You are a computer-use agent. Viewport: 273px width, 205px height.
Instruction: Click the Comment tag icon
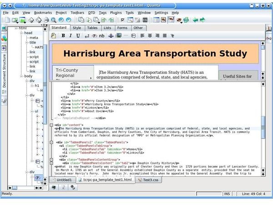coord(133,36)
